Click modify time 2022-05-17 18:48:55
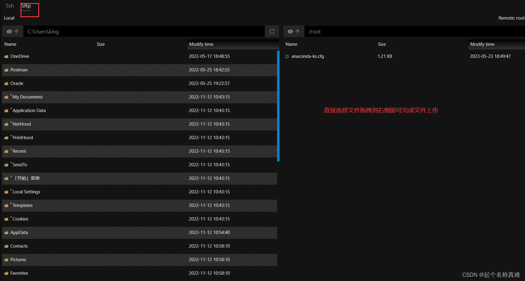 [x=209, y=56]
